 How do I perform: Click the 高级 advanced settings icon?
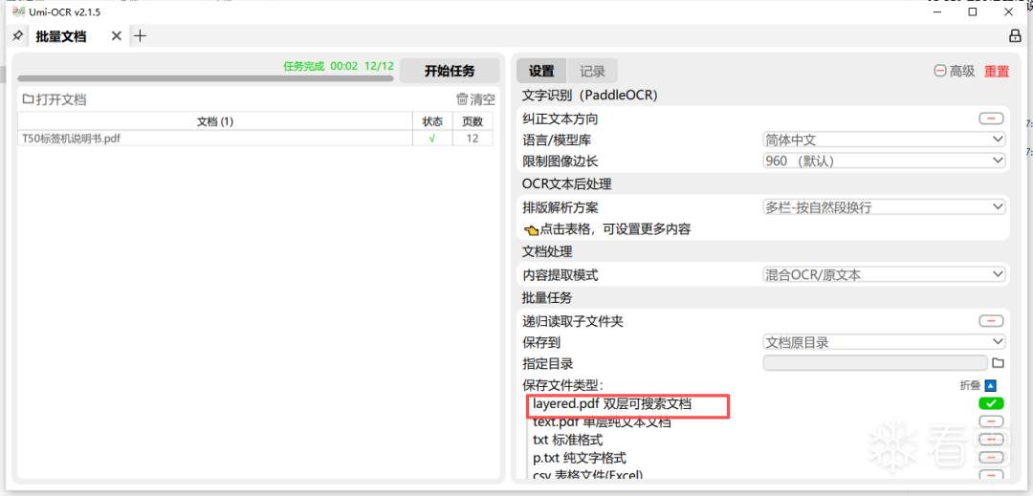pos(940,71)
